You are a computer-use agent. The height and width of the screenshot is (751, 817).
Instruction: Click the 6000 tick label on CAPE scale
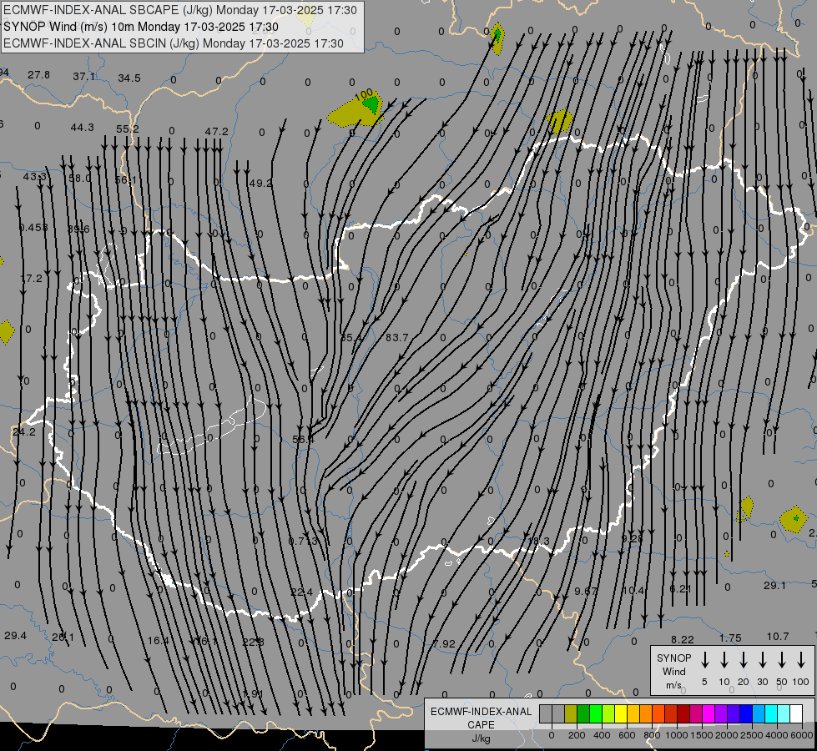point(803,735)
